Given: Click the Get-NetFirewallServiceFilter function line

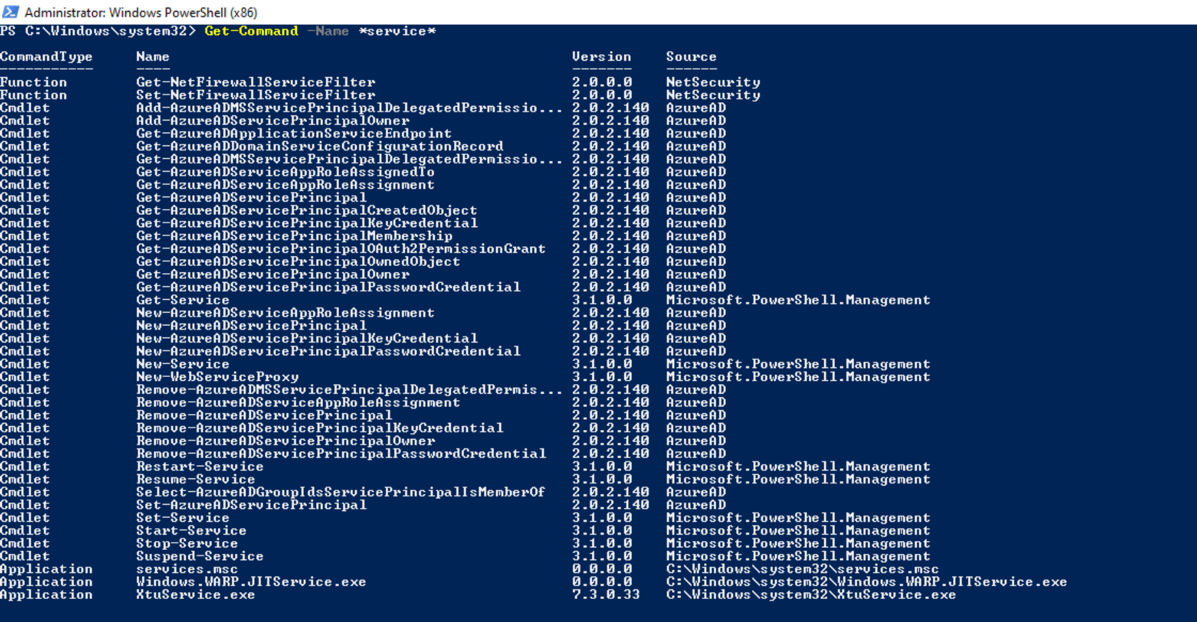Looking at the screenshot, I should click(255, 82).
